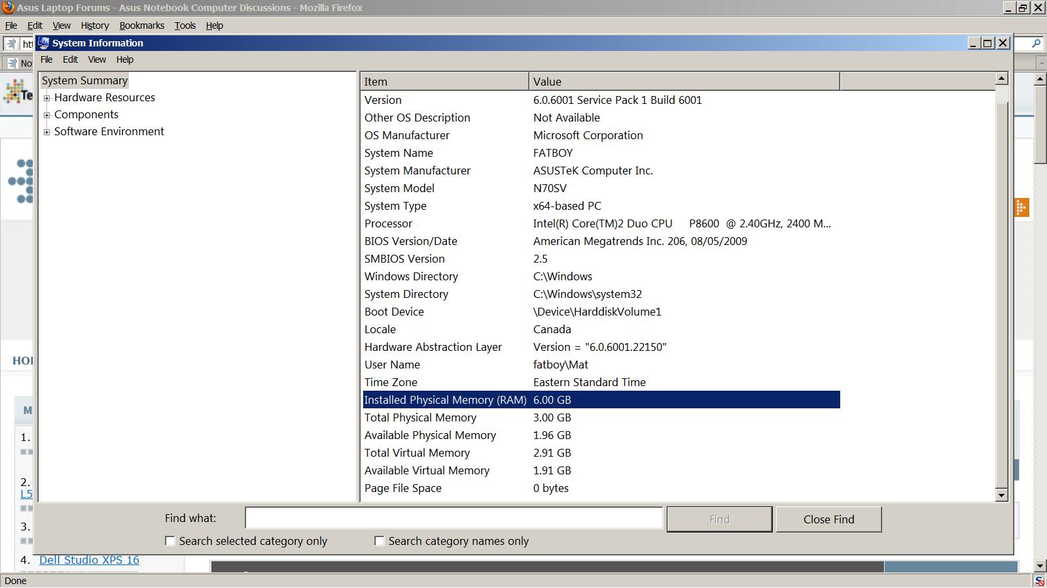Sort by the Value column header
This screenshot has width=1047, height=588.
click(x=684, y=82)
